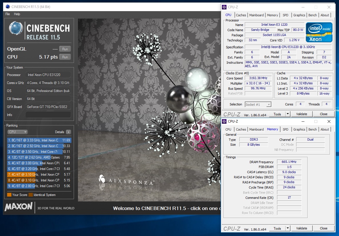Open About tab in bottom CPU-Z window
This screenshot has height=236, width=339.
pos(325,129)
